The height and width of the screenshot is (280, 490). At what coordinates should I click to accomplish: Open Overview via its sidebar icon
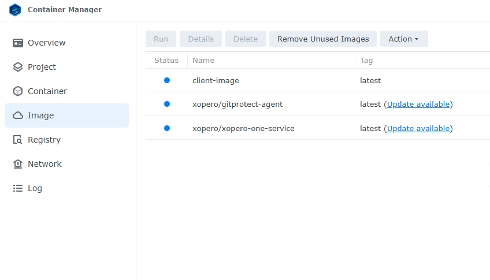click(18, 43)
